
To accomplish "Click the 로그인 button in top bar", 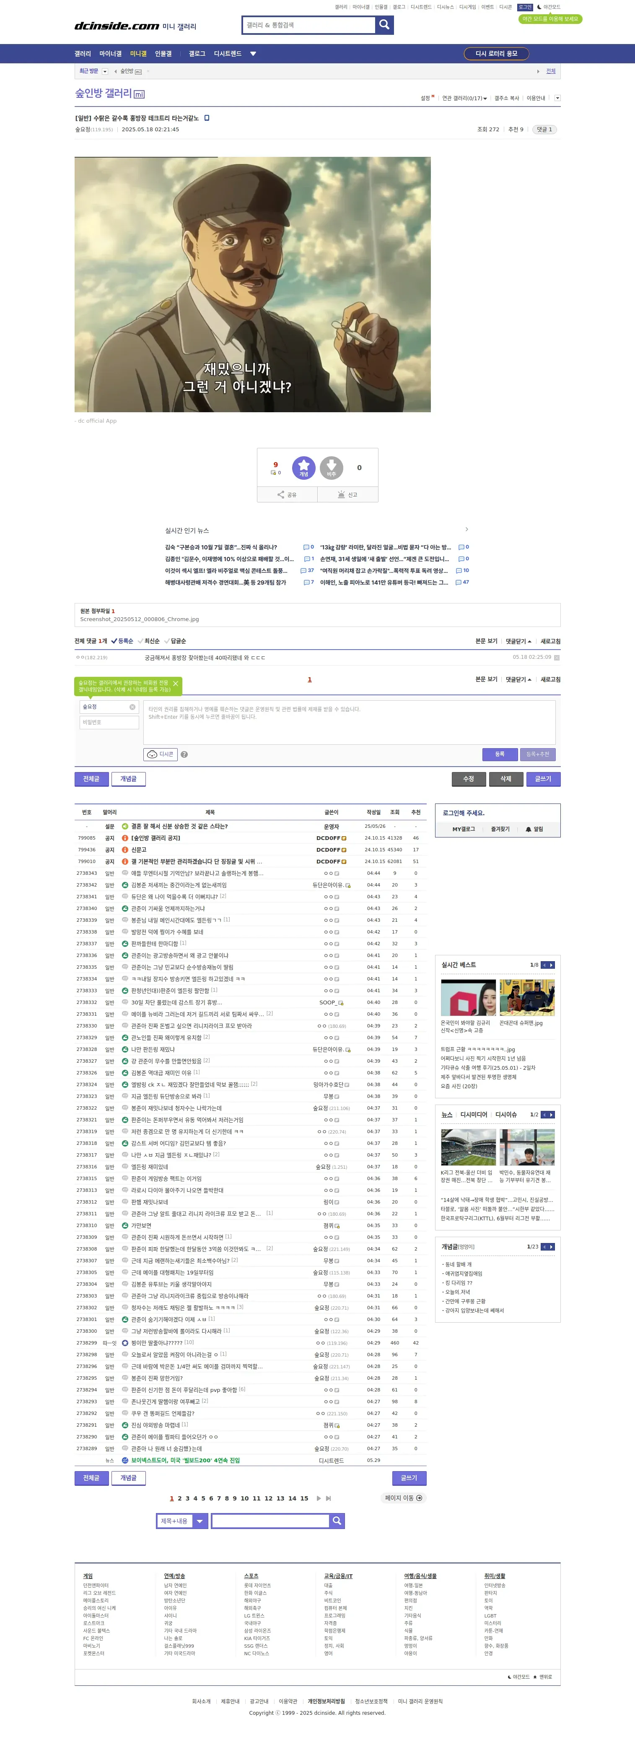I will tap(525, 8).
